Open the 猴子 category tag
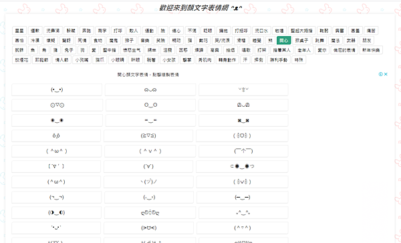This screenshot has width=401, height=243. click(129, 40)
